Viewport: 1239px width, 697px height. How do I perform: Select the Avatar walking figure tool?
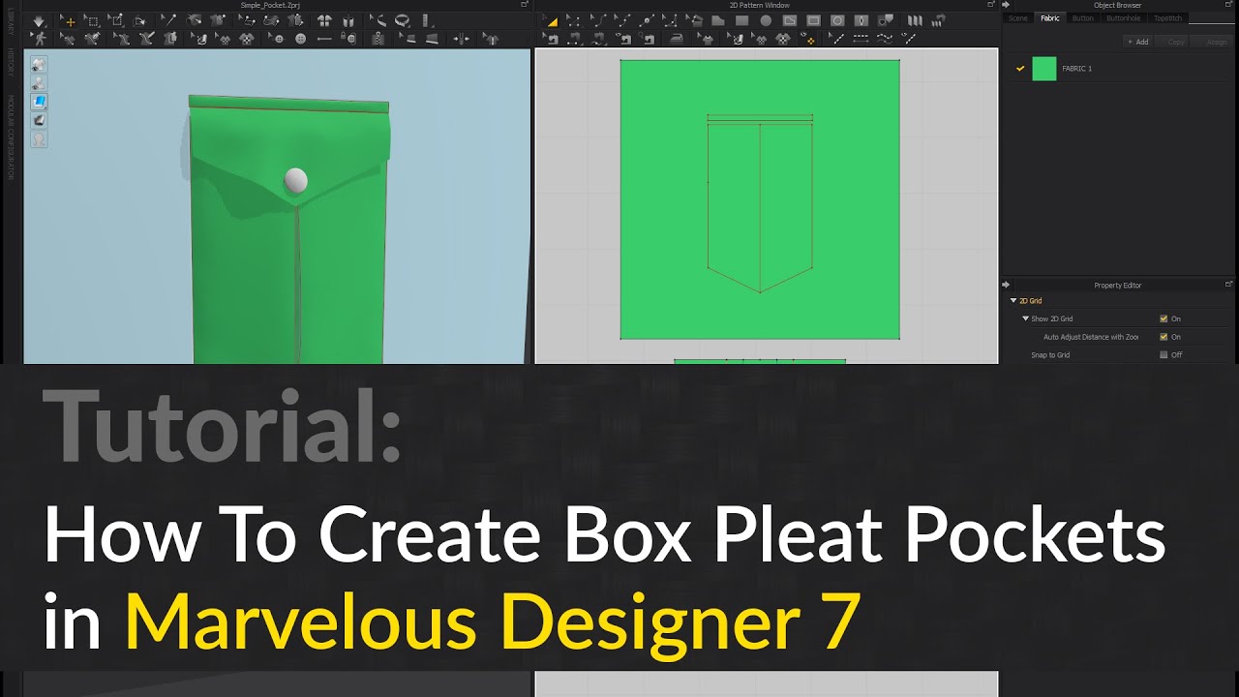(x=40, y=39)
